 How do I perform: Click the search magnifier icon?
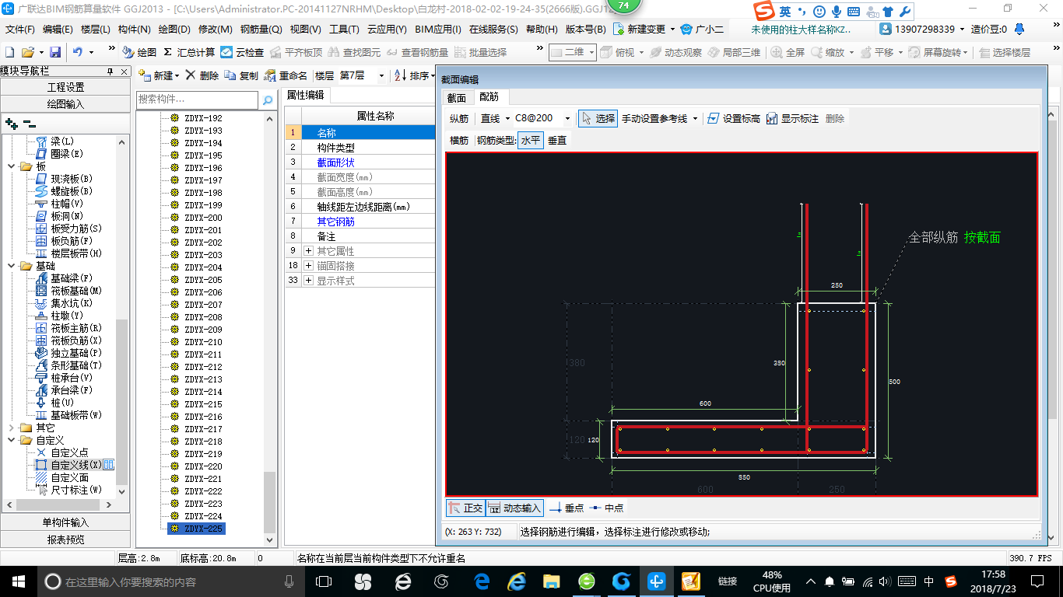[267, 99]
